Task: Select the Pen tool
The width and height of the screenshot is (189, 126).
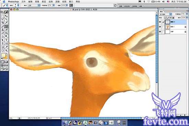Action: coord(3,43)
